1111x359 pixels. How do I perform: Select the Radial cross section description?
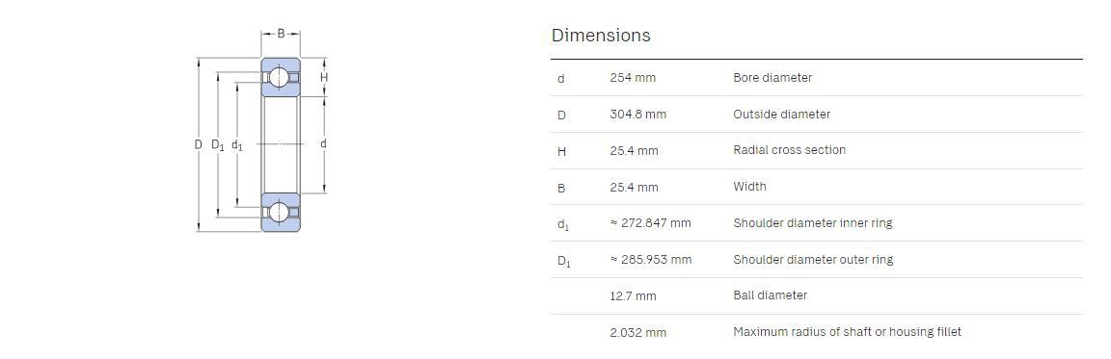click(789, 150)
